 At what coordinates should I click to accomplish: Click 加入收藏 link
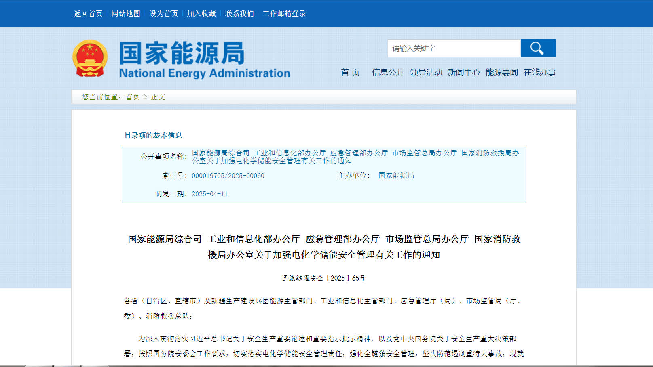(201, 14)
